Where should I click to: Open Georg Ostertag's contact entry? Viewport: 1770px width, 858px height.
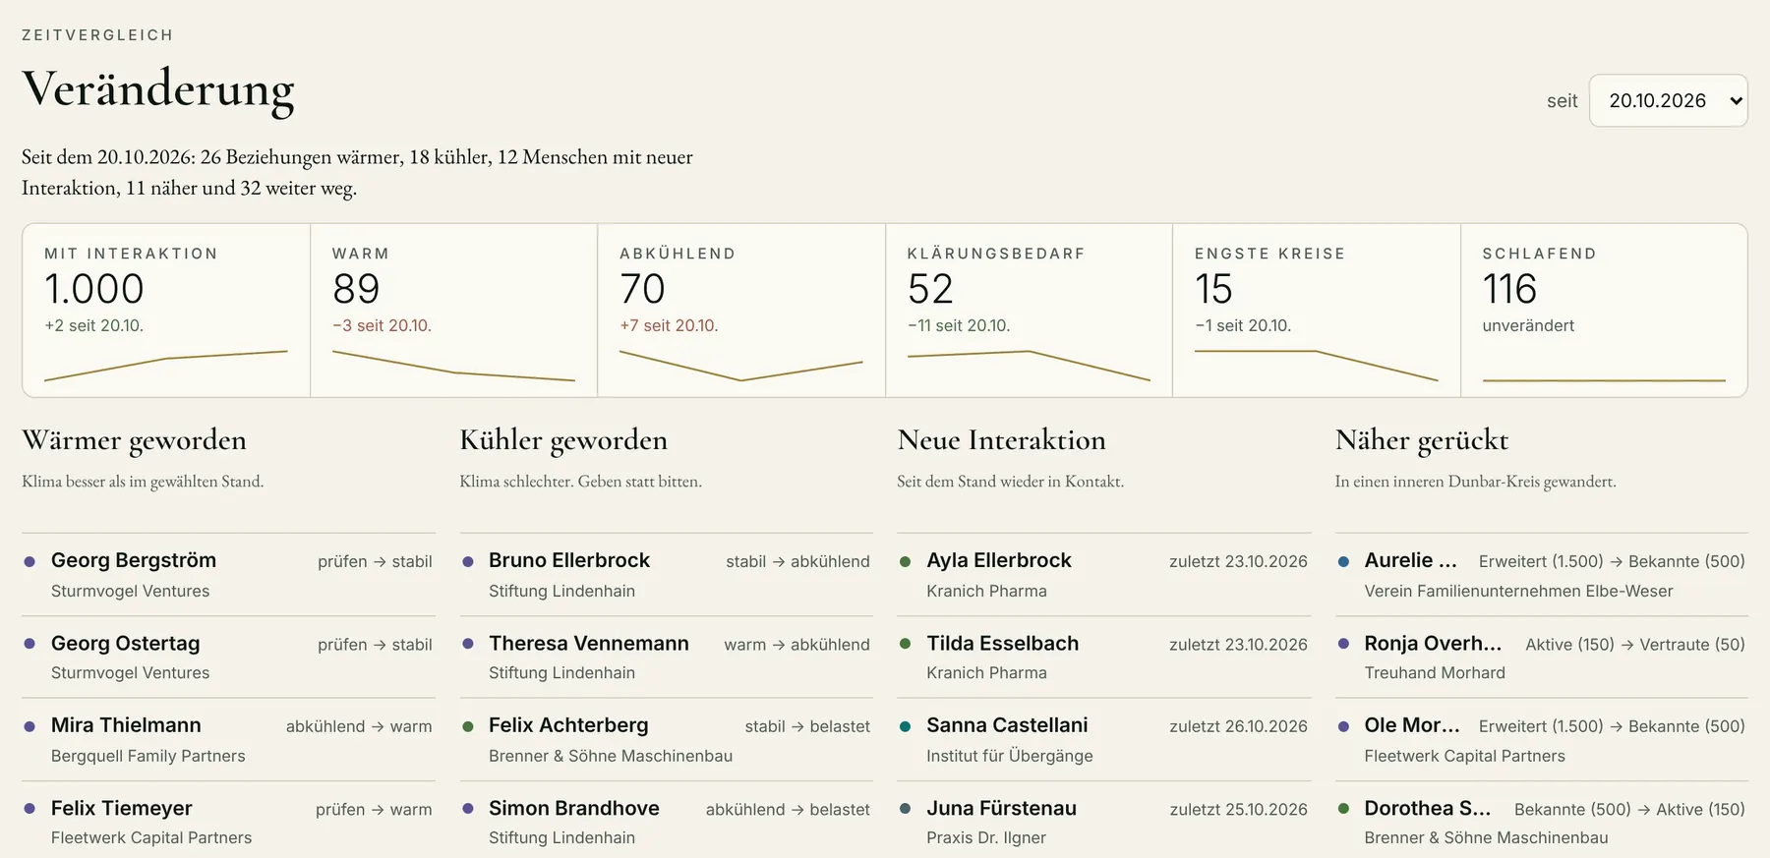(228, 658)
